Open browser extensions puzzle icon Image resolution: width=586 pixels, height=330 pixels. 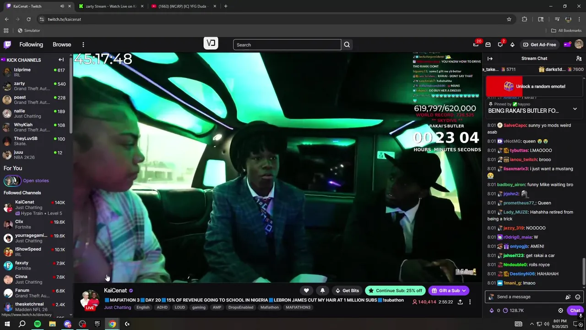pos(525,19)
